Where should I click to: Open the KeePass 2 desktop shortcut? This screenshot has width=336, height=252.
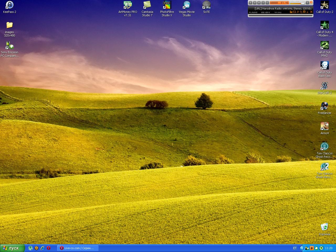coord(9,5)
